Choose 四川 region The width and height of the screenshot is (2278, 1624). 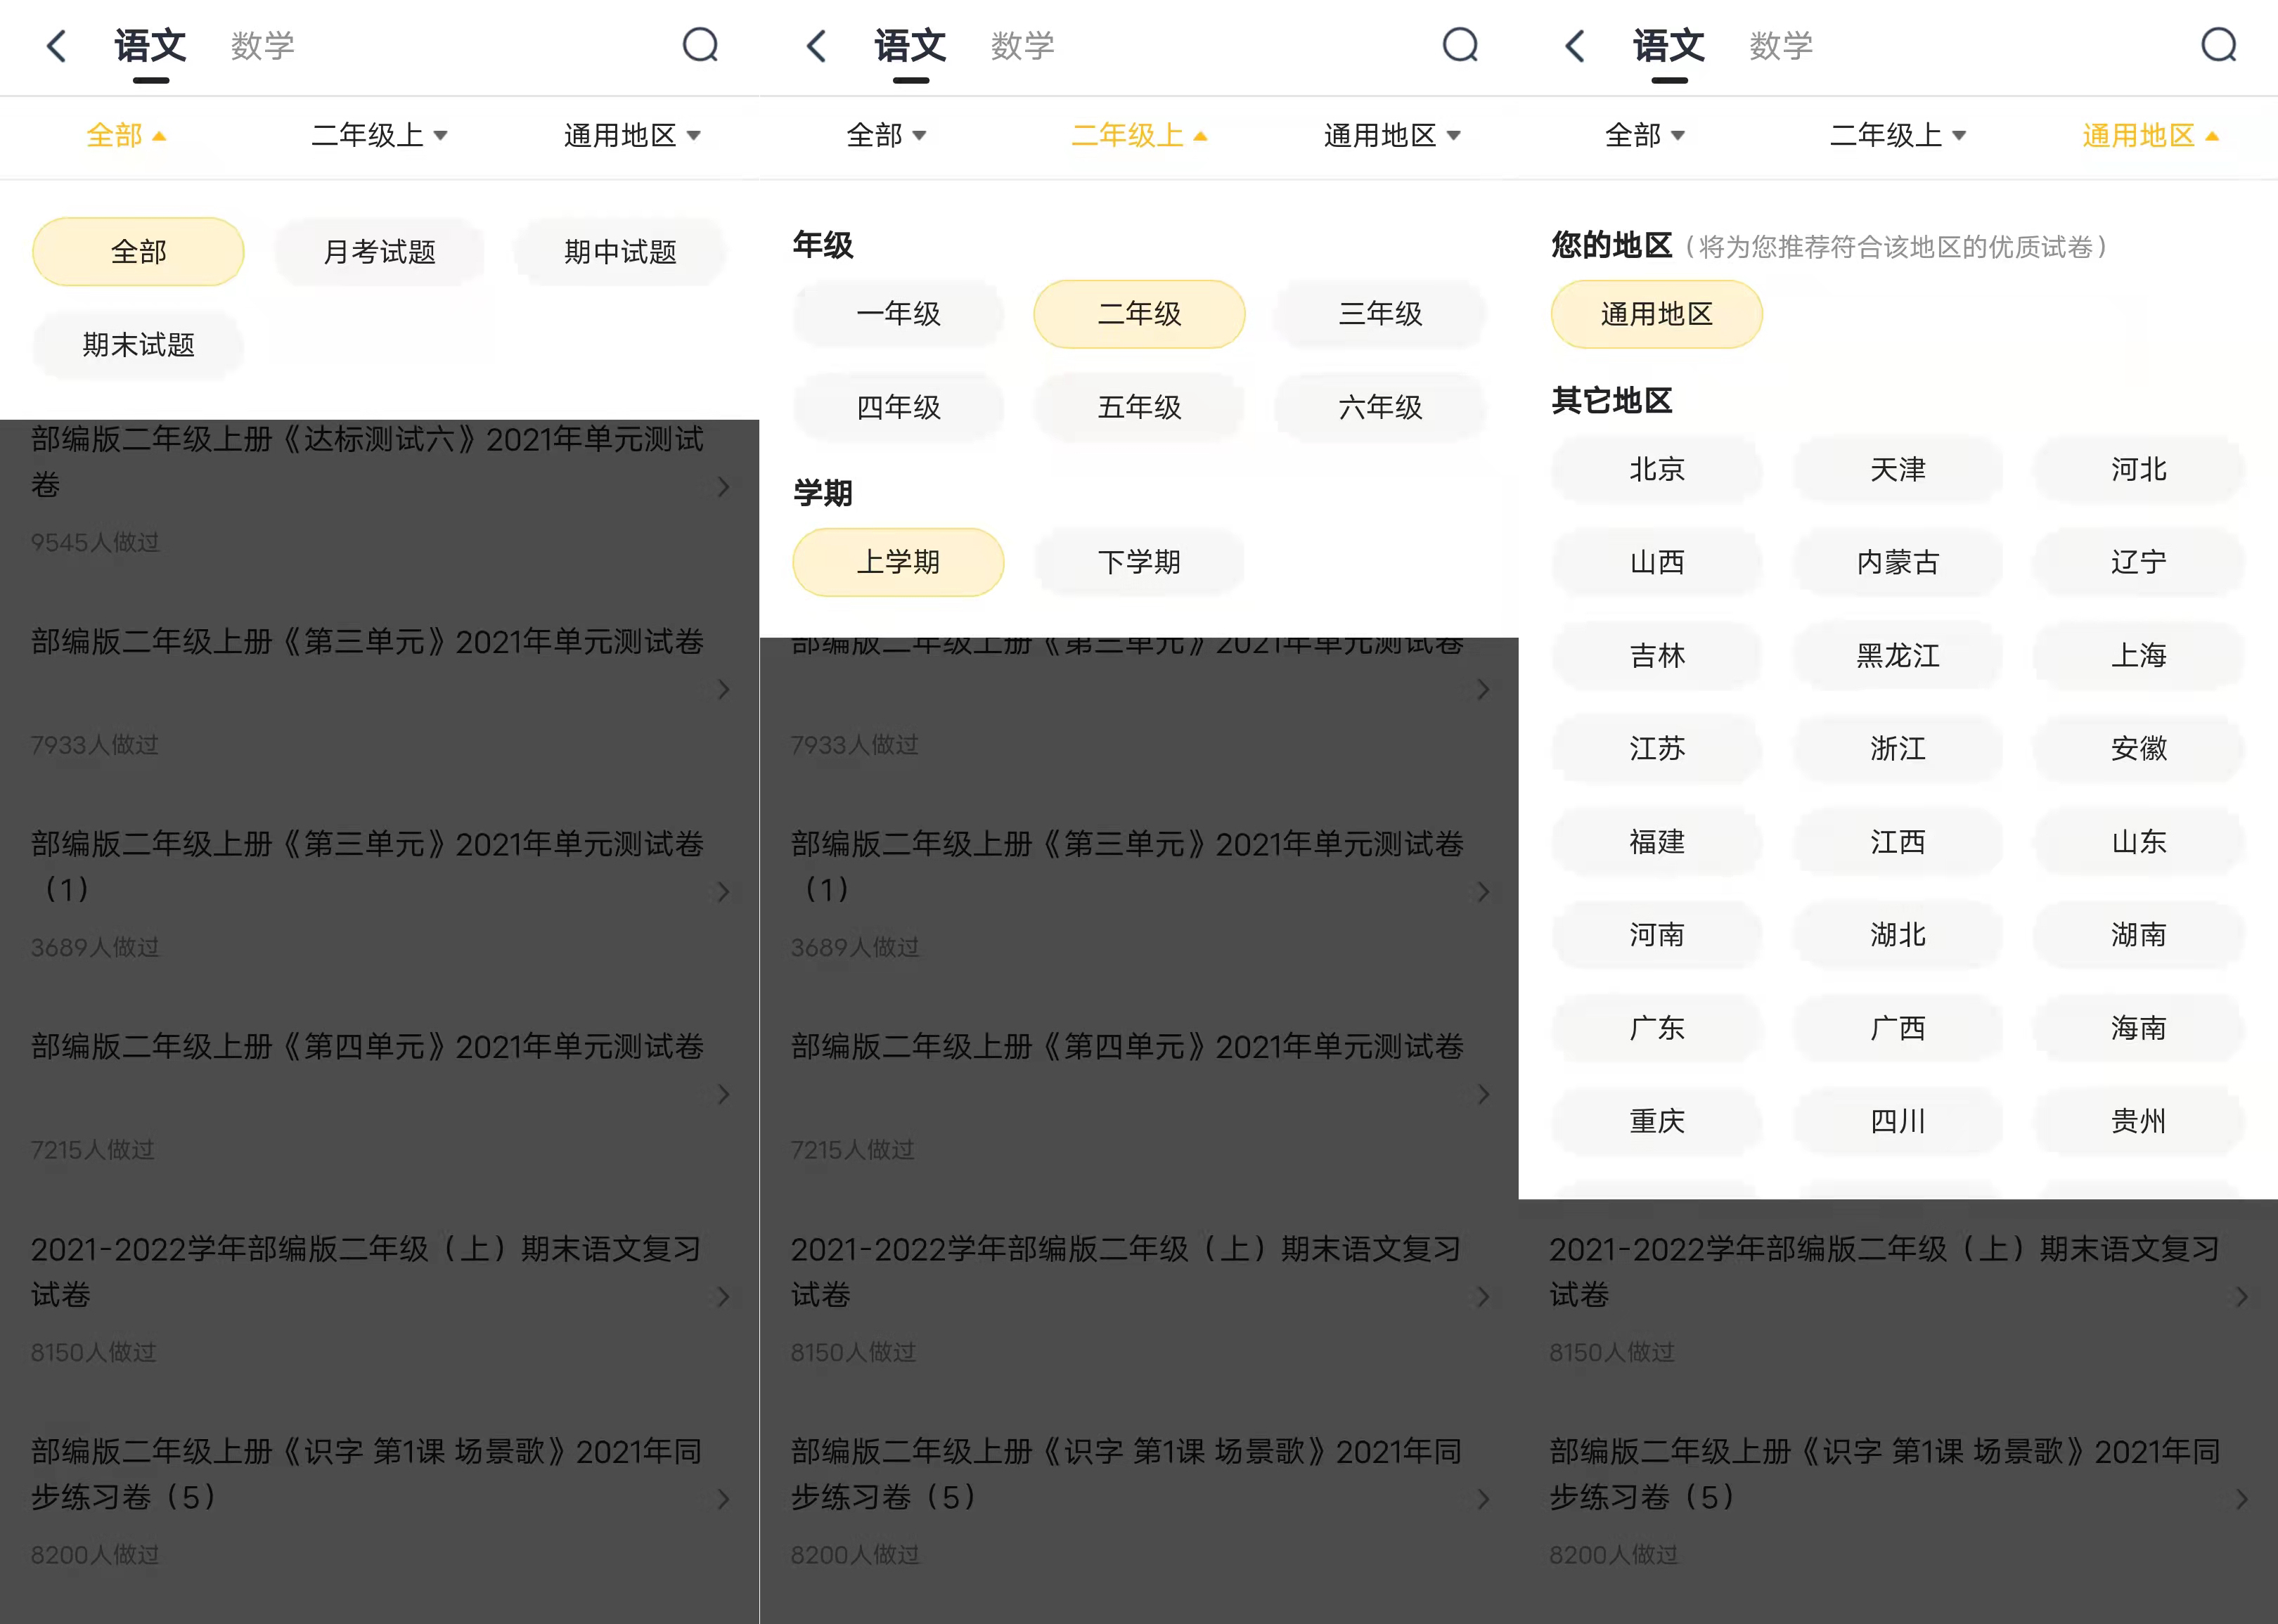(x=1897, y=1121)
